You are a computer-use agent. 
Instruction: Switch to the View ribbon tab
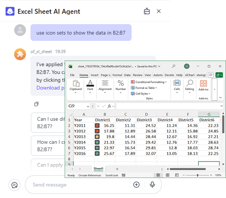[148, 75]
